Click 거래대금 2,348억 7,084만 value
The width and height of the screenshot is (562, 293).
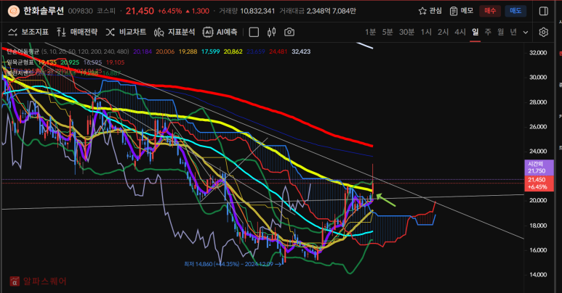(332, 11)
